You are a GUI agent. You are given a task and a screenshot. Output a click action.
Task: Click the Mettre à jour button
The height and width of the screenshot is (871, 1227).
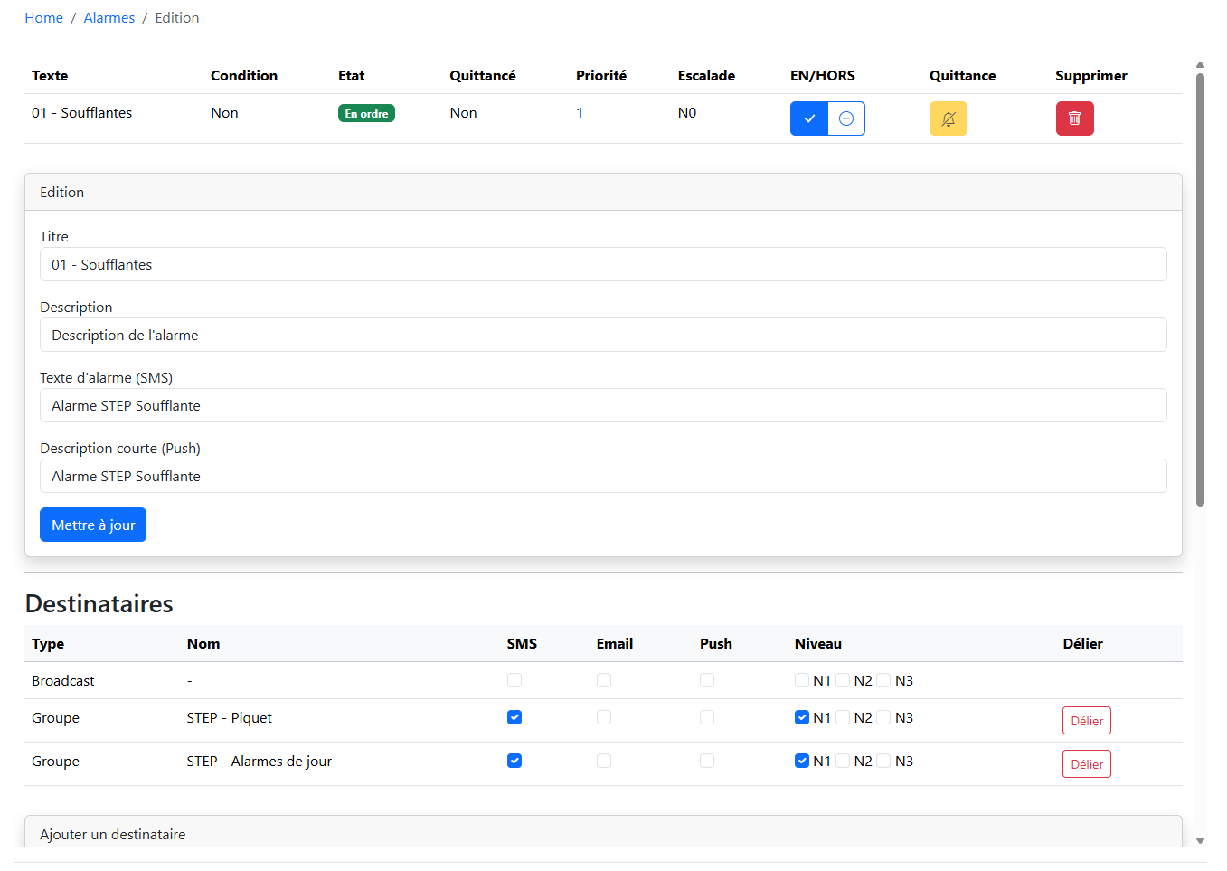[93, 525]
